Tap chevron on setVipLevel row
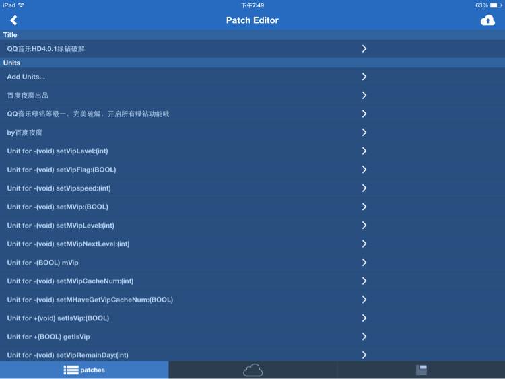This screenshot has height=379, width=505. (364, 151)
